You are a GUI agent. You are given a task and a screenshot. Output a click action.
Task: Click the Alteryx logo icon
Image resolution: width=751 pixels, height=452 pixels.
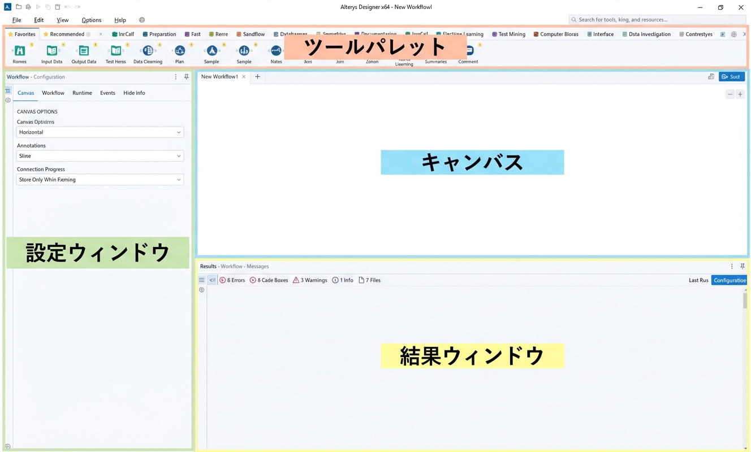pyautogui.click(x=8, y=7)
